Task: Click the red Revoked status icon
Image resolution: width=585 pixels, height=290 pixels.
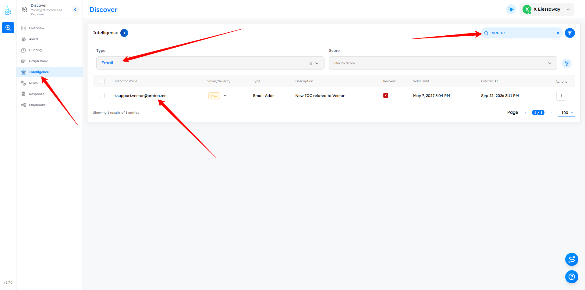Action: [385, 95]
